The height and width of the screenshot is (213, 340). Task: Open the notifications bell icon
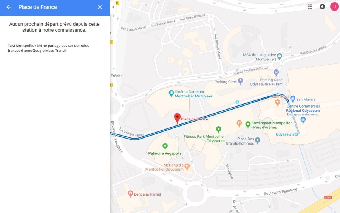tap(322, 6)
